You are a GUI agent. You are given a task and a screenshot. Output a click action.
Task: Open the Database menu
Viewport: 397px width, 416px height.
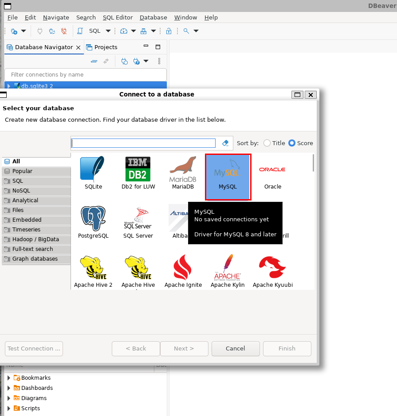(153, 18)
